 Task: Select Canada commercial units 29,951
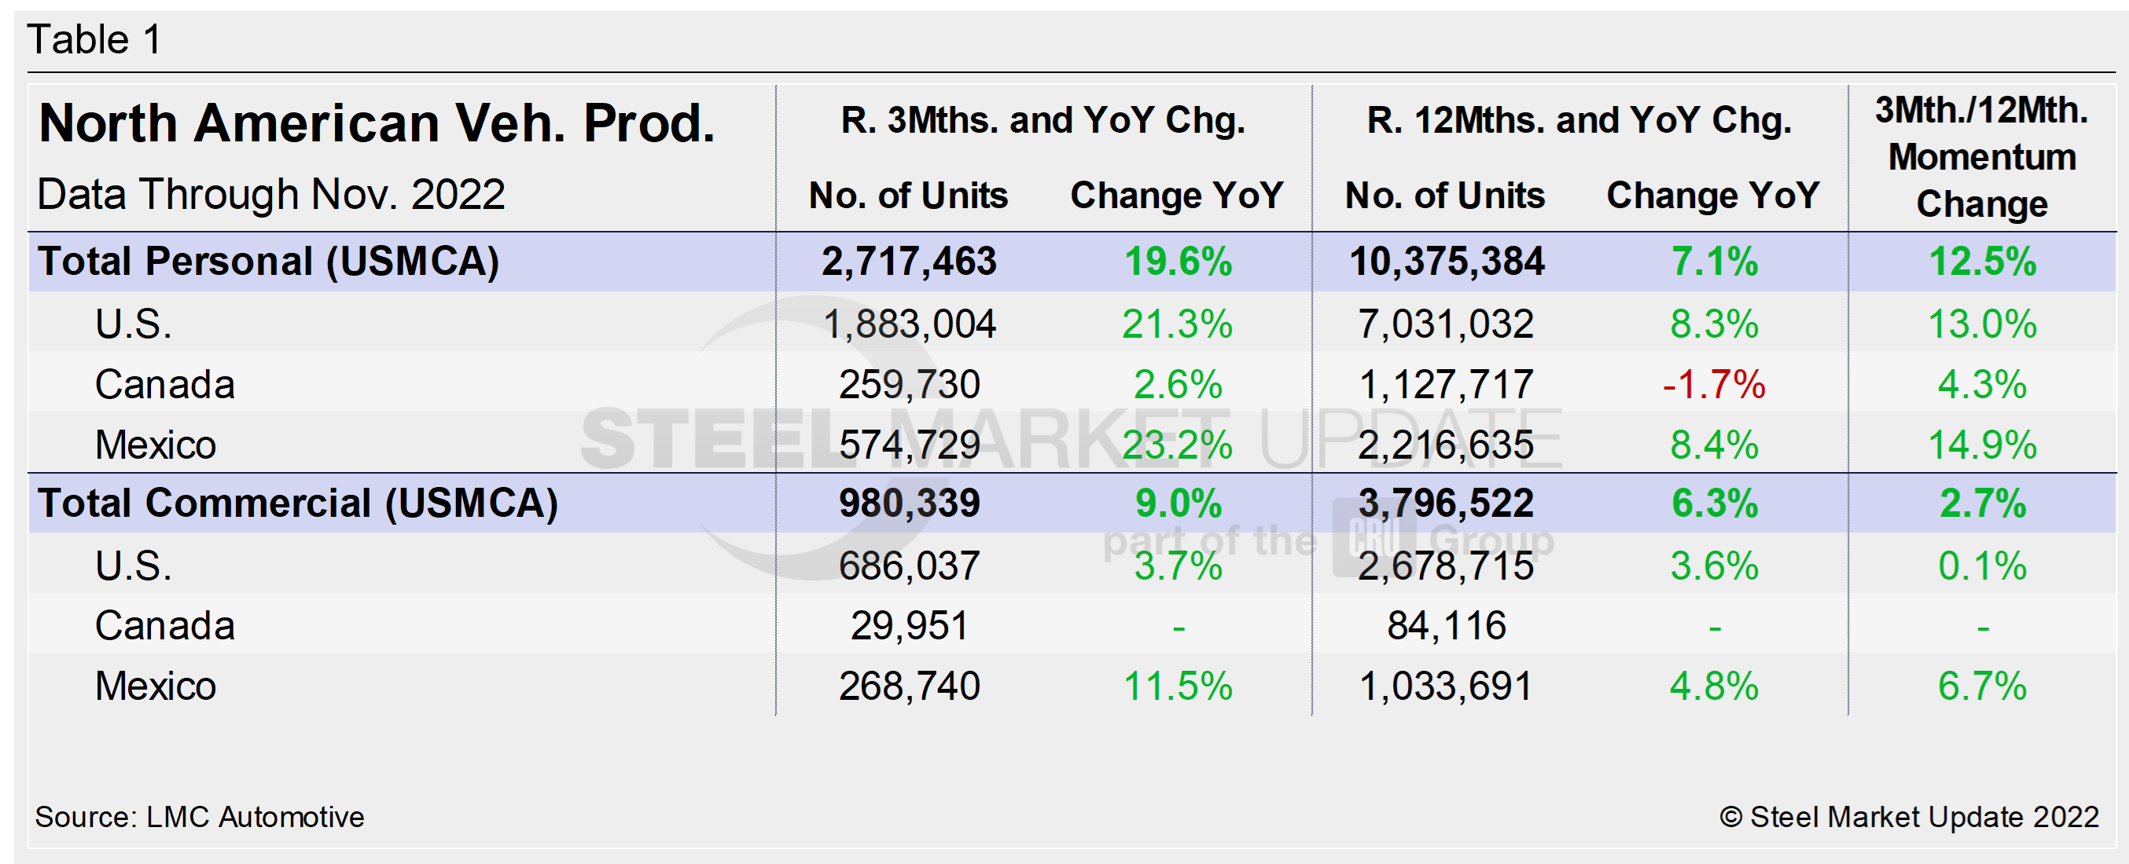pyautogui.click(x=909, y=626)
